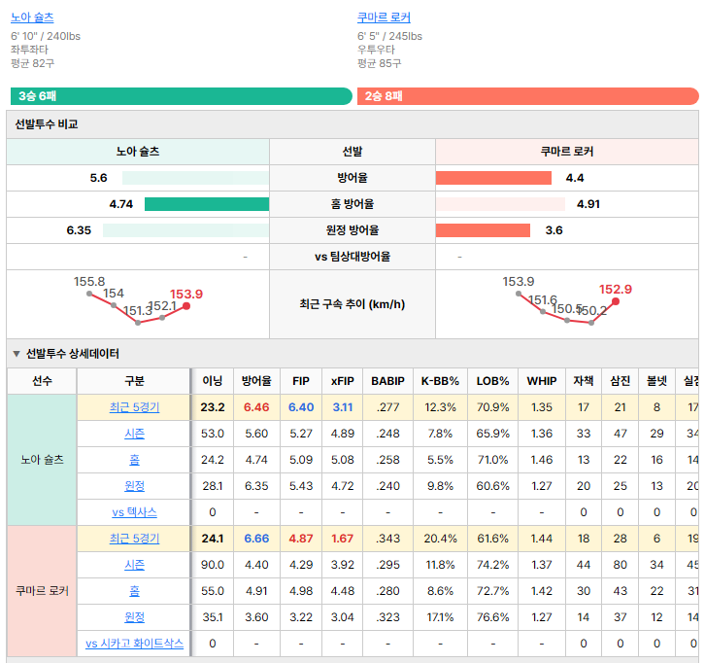Click the 최근 구속 추이 (km/h) label
The width and height of the screenshot is (705, 663).
pos(352,304)
